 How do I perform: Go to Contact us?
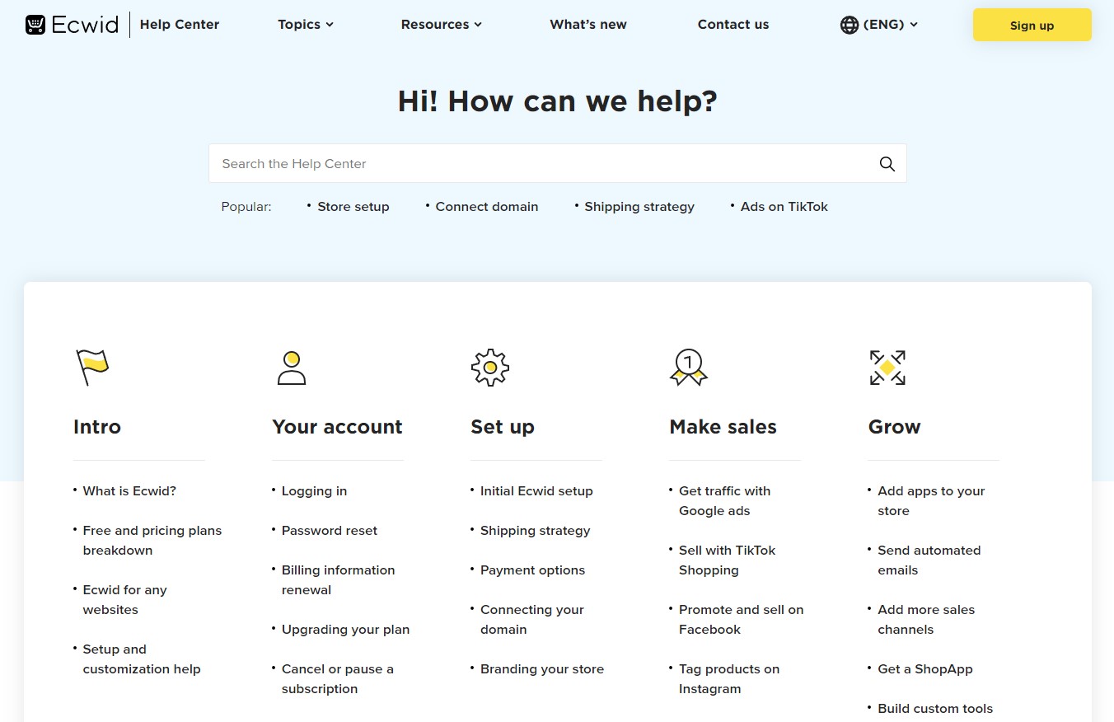[x=733, y=25]
